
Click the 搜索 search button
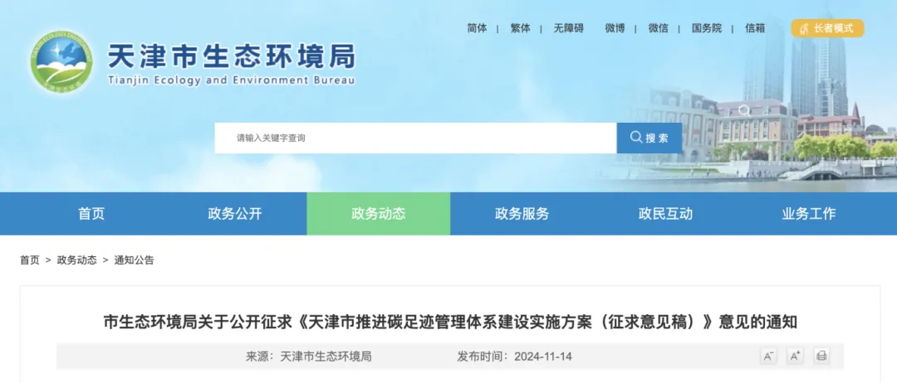pos(649,138)
